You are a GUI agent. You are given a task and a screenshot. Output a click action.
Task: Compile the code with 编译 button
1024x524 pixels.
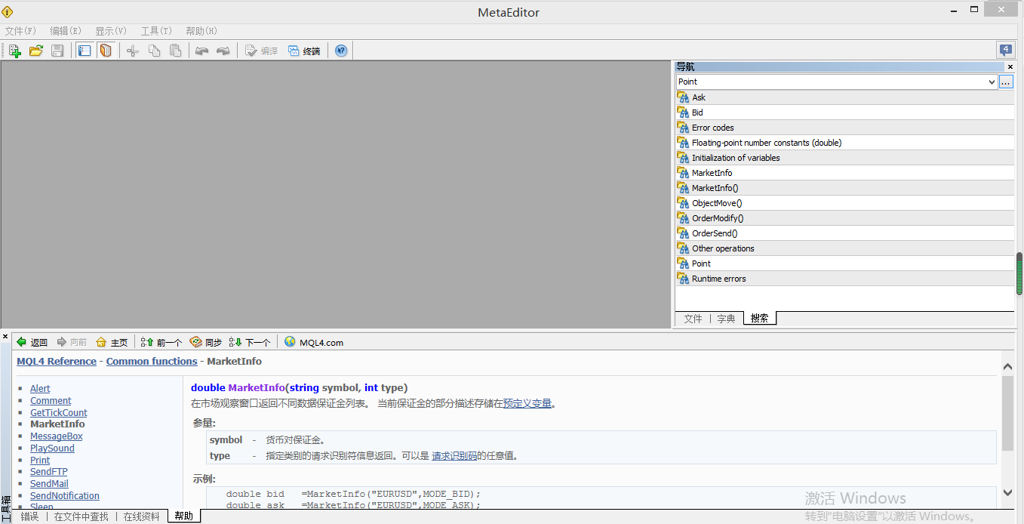[261, 51]
